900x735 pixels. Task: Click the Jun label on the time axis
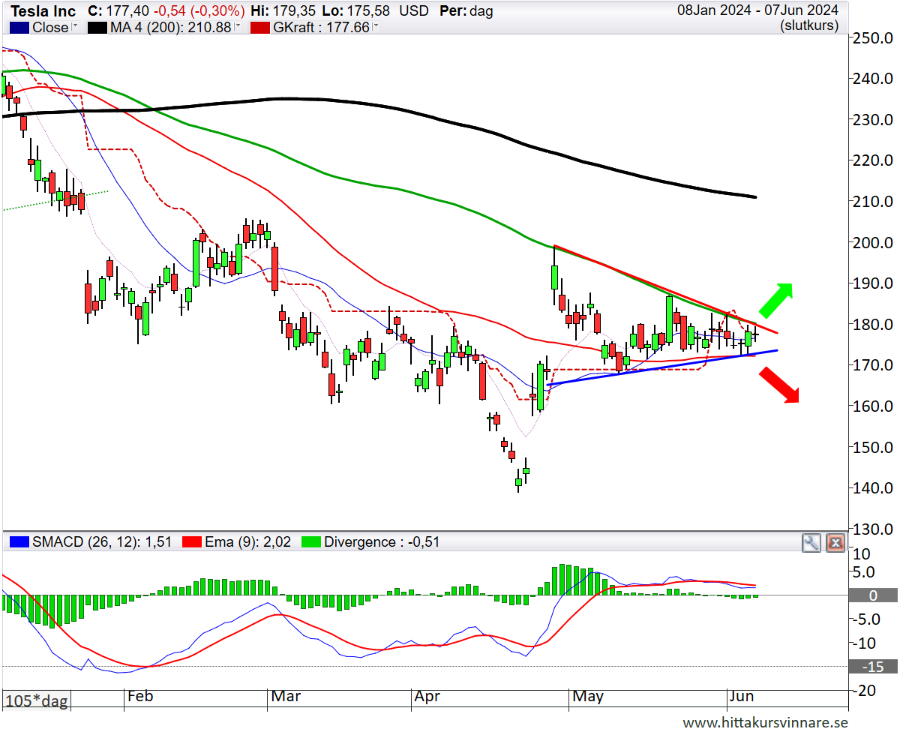tap(741, 696)
